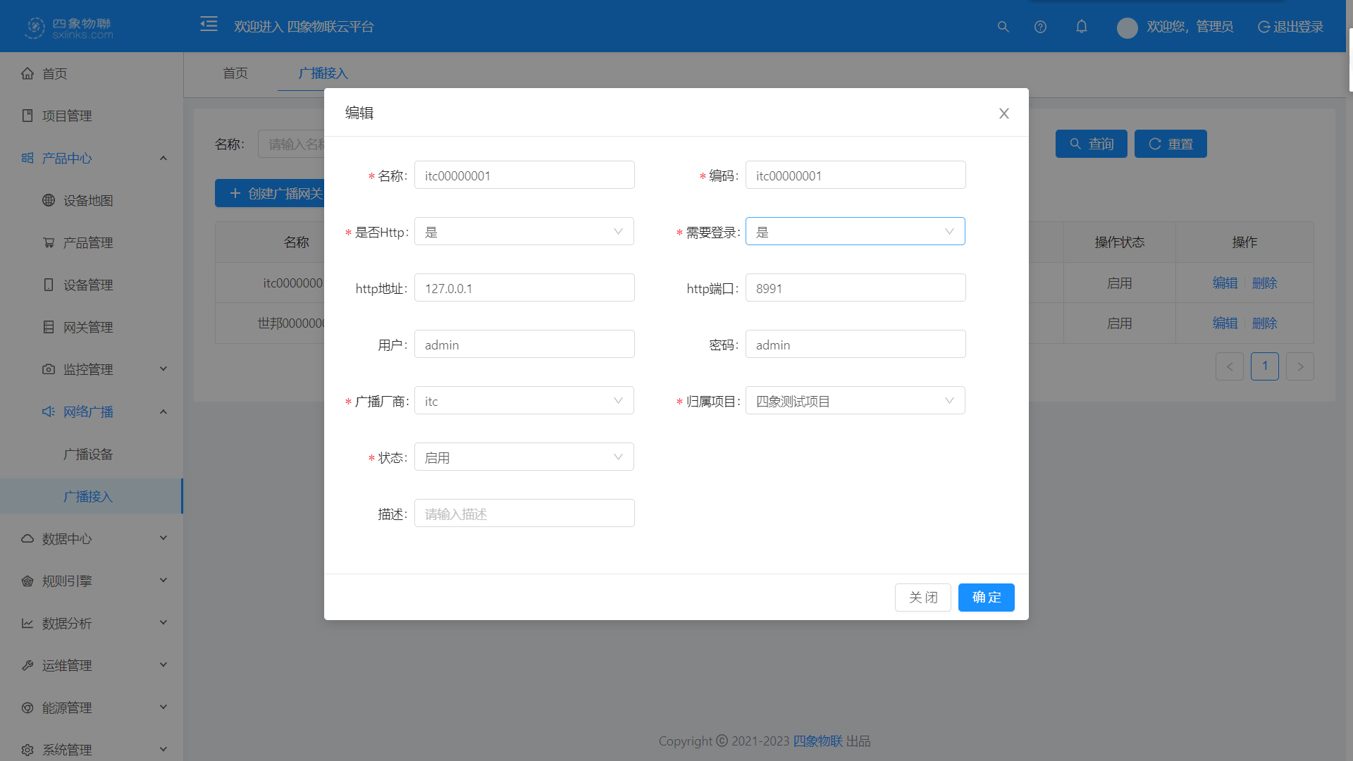Screen dimensions: 1353x761
Task: Open the search icon in top bar
Action: click(x=1003, y=27)
